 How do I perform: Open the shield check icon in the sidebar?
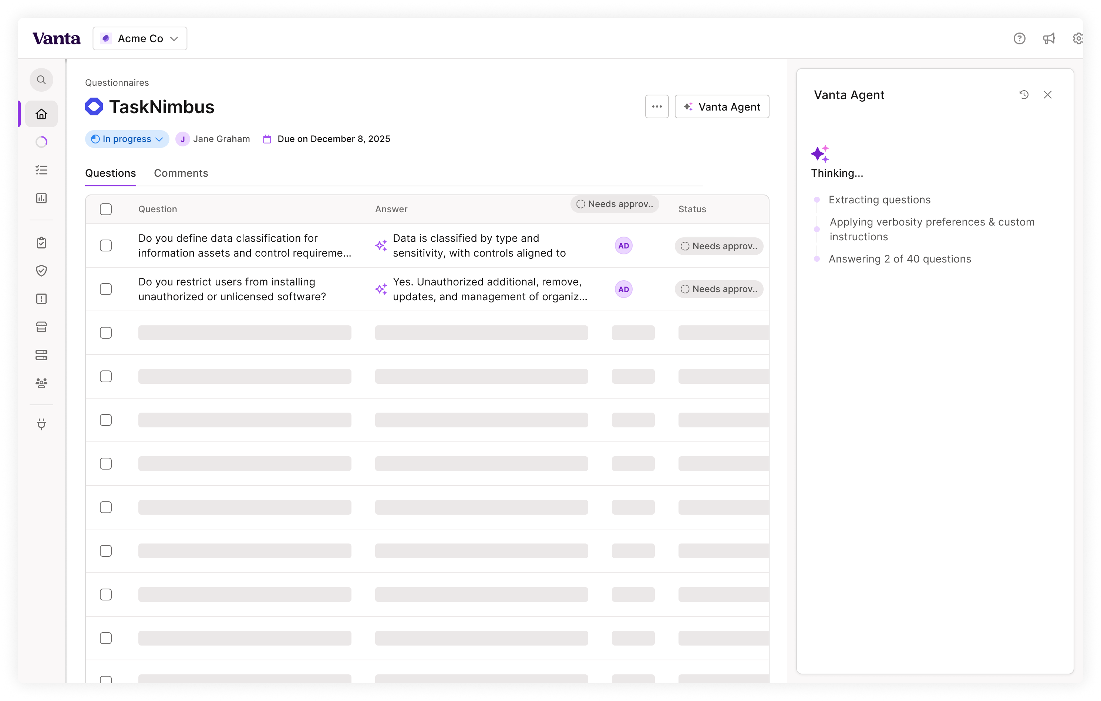41,271
